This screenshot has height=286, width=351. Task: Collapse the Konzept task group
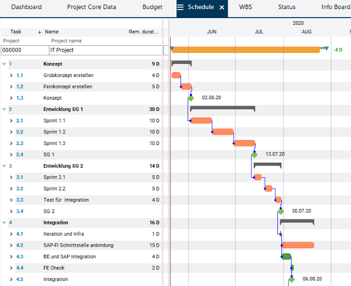4,64
